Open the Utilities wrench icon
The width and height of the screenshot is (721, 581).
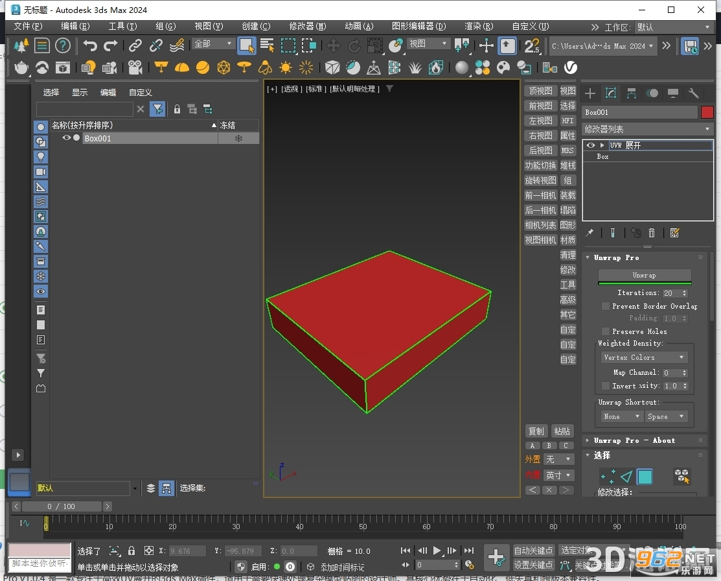tap(693, 93)
